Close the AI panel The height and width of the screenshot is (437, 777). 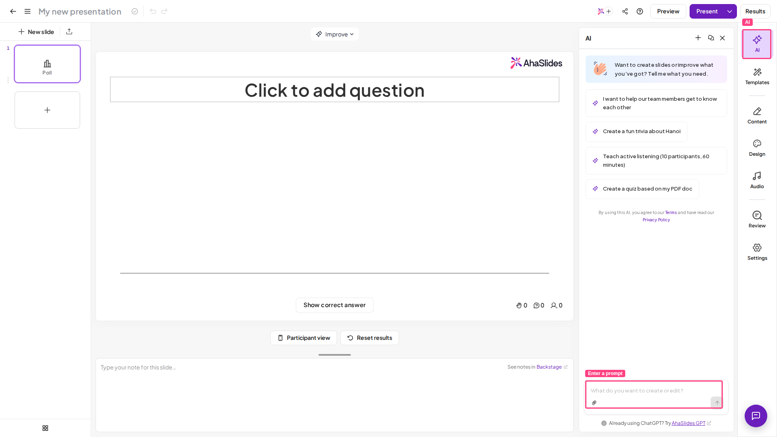[722, 38]
